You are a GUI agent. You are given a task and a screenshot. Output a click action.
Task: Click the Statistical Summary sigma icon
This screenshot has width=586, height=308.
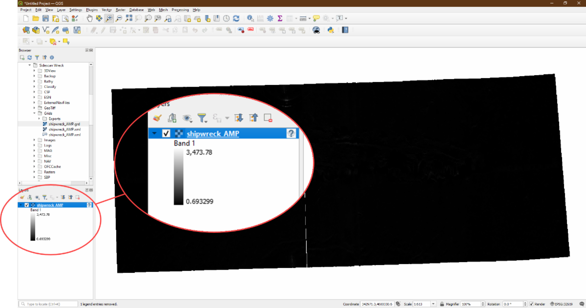point(280,19)
